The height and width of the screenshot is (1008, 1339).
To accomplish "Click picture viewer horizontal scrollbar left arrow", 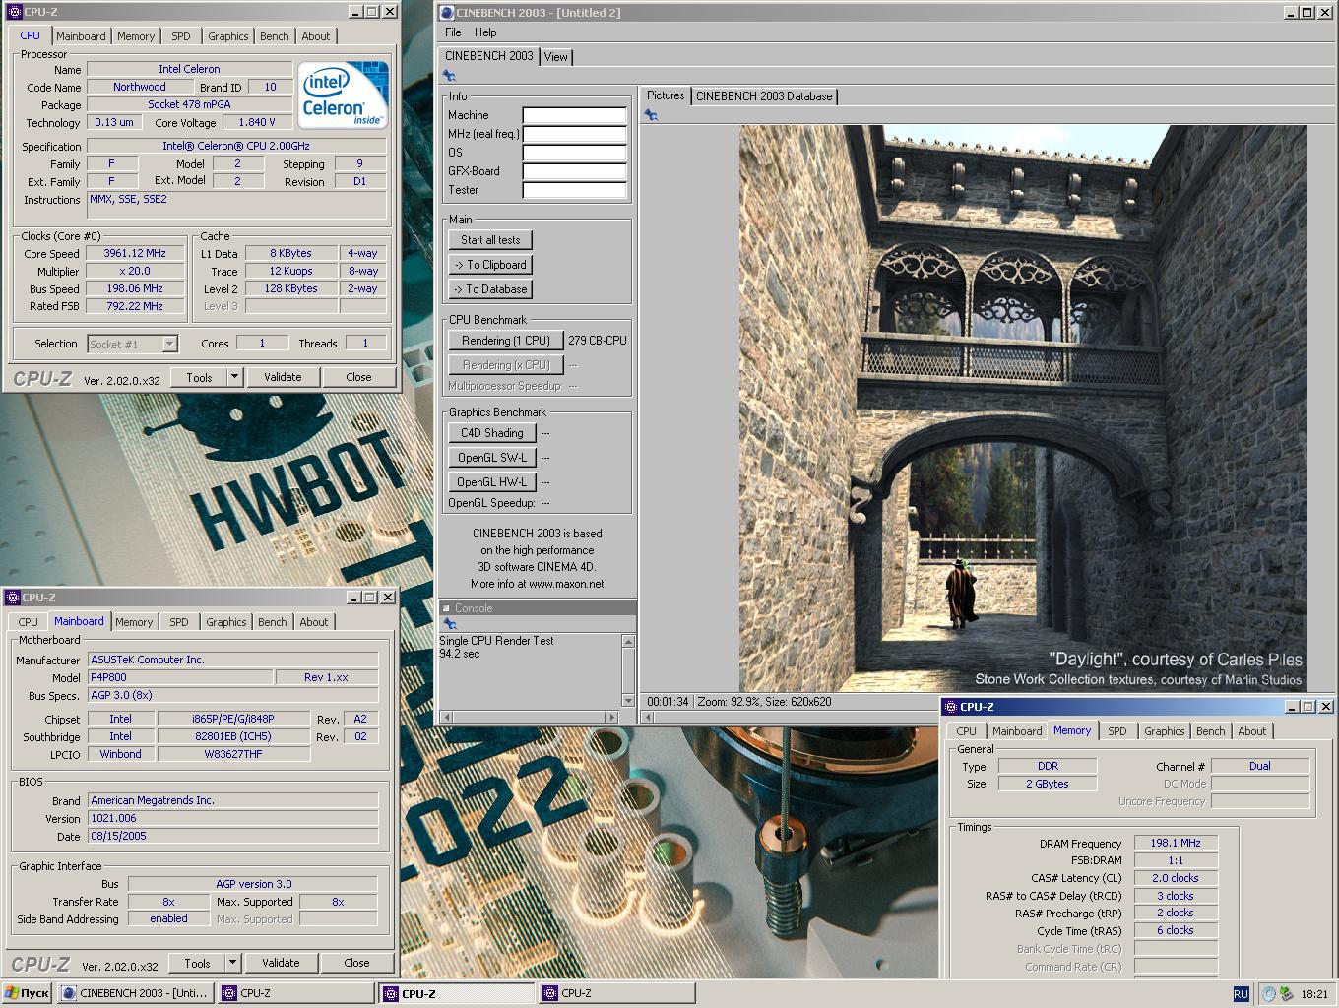I will tap(647, 718).
